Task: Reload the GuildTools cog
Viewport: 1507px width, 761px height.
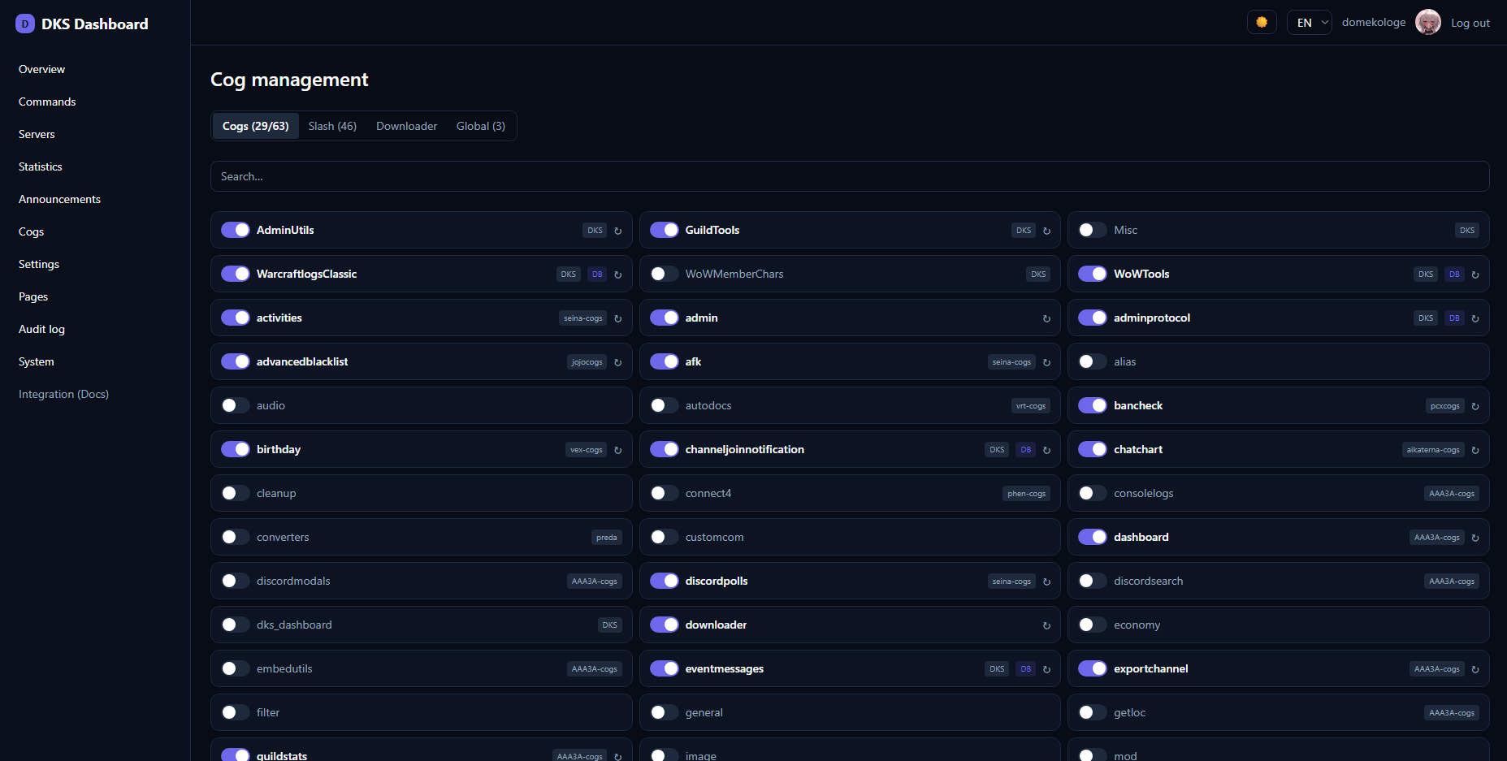Action: pyautogui.click(x=1046, y=231)
